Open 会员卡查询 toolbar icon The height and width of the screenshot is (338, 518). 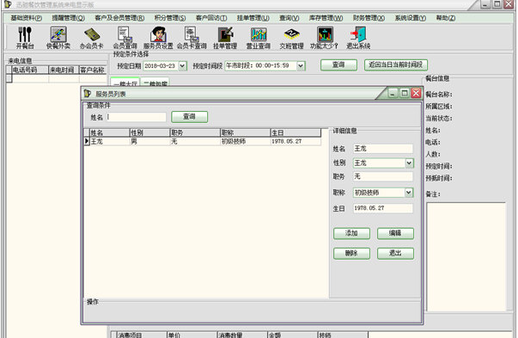tap(192, 34)
